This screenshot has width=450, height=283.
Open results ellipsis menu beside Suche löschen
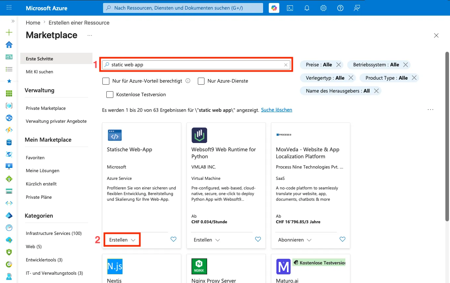pyautogui.click(x=430, y=109)
